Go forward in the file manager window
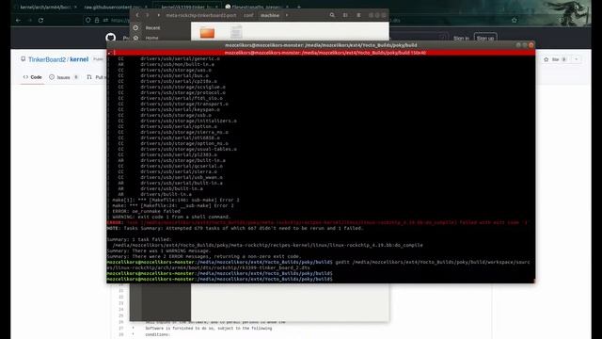 click(147, 15)
